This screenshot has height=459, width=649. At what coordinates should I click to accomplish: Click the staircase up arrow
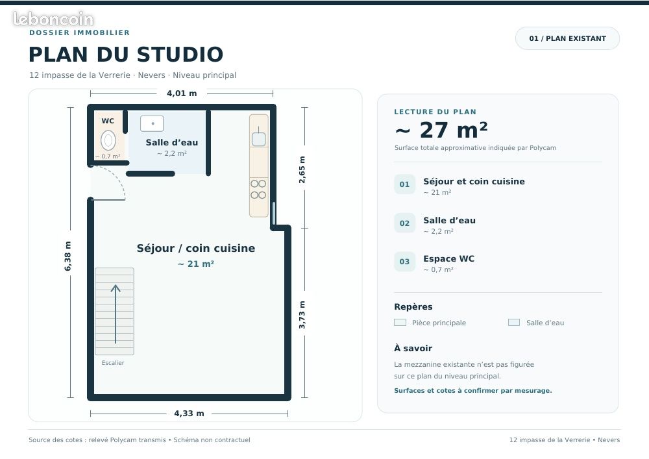[x=116, y=314]
